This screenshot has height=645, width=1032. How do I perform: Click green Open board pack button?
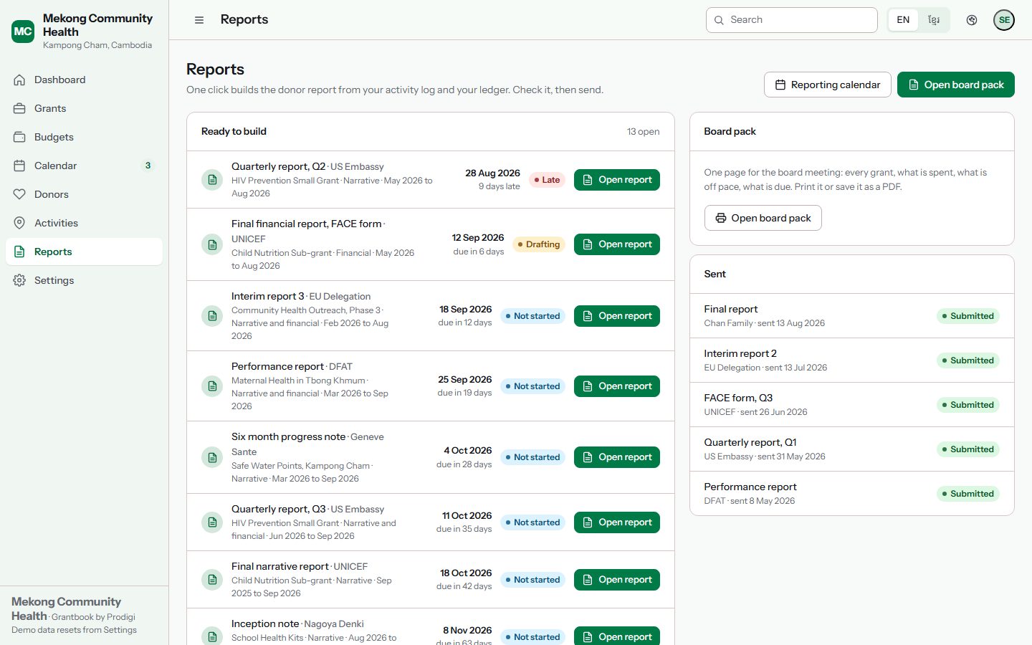point(956,85)
